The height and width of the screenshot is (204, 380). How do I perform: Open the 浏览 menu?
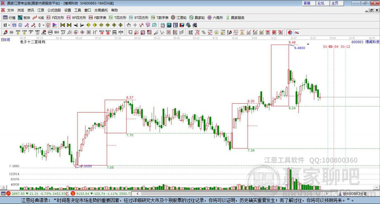click(x=21, y=10)
